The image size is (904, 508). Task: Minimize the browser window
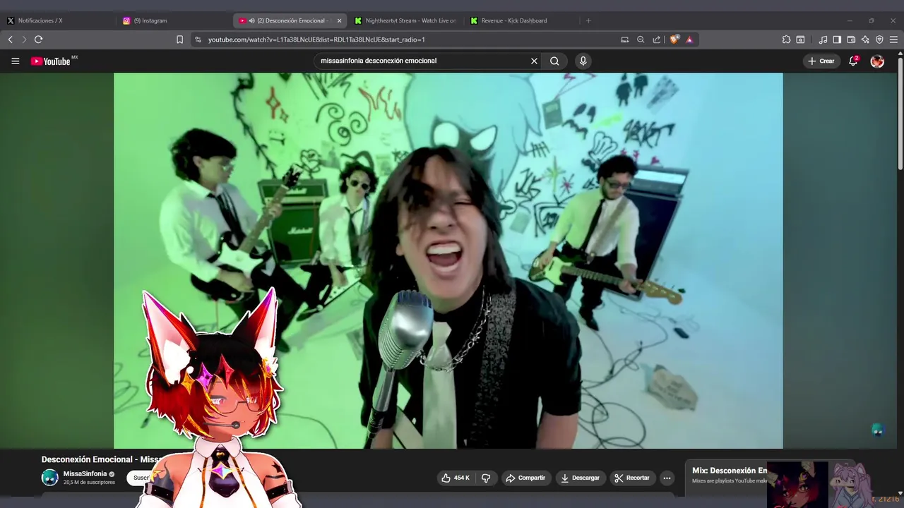point(850,20)
